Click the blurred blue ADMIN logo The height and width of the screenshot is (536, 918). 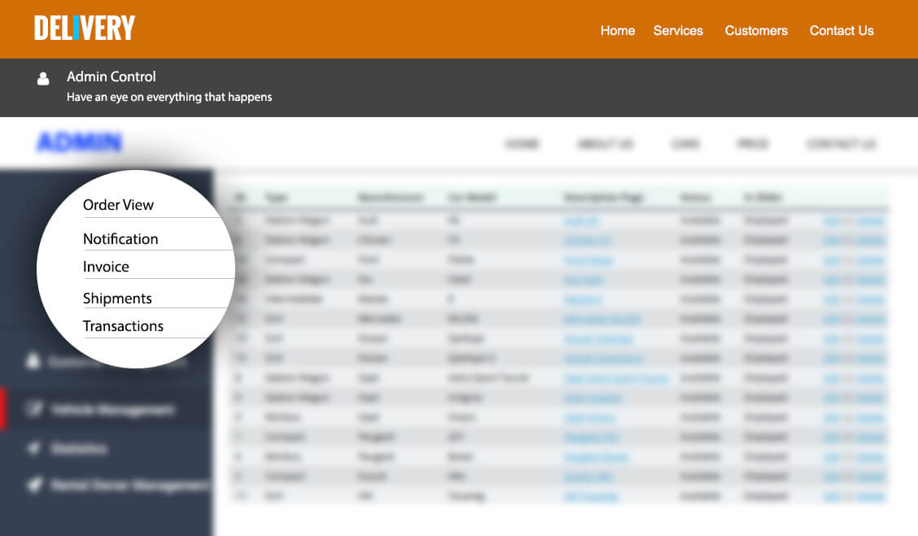pos(80,142)
